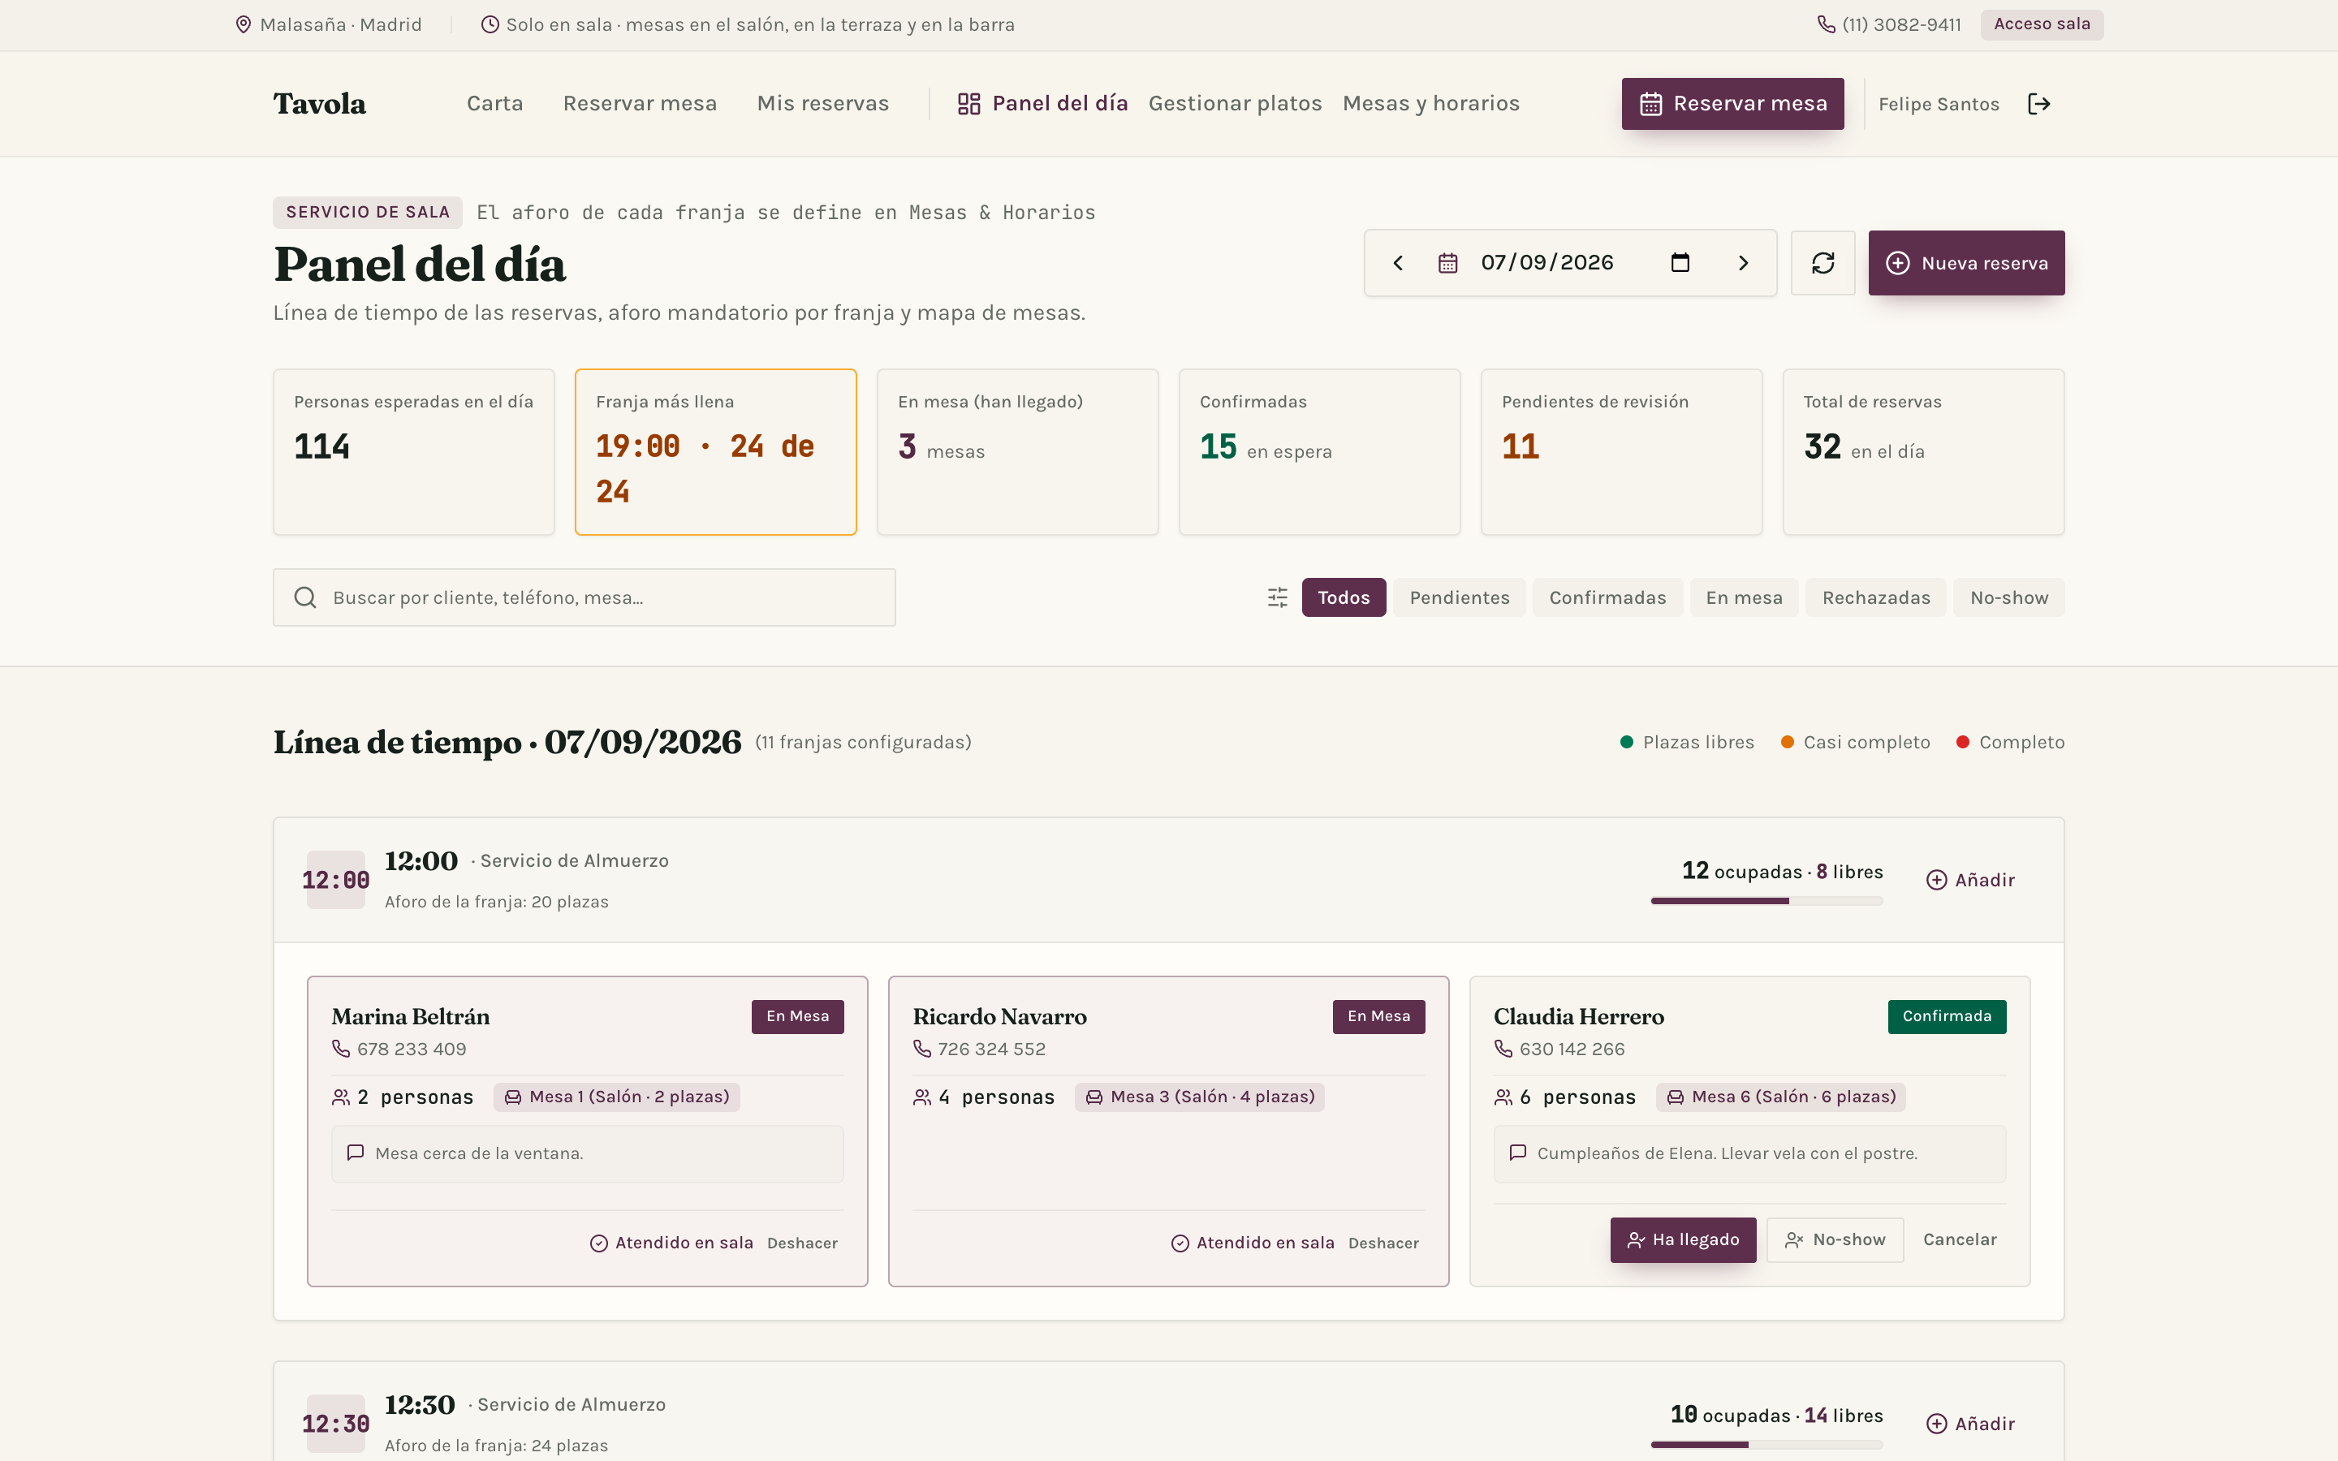Click the phone icon under Marina Beltrán

(341, 1049)
